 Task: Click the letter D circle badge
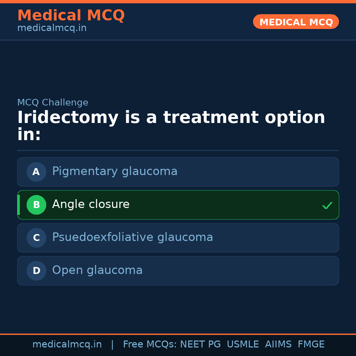pos(36,271)
